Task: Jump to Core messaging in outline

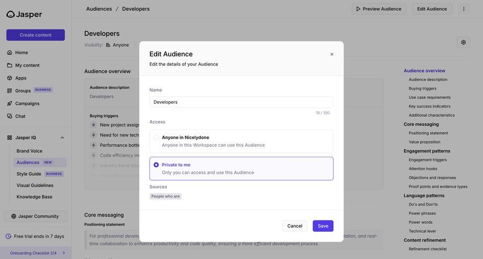Action: (421, 124)
